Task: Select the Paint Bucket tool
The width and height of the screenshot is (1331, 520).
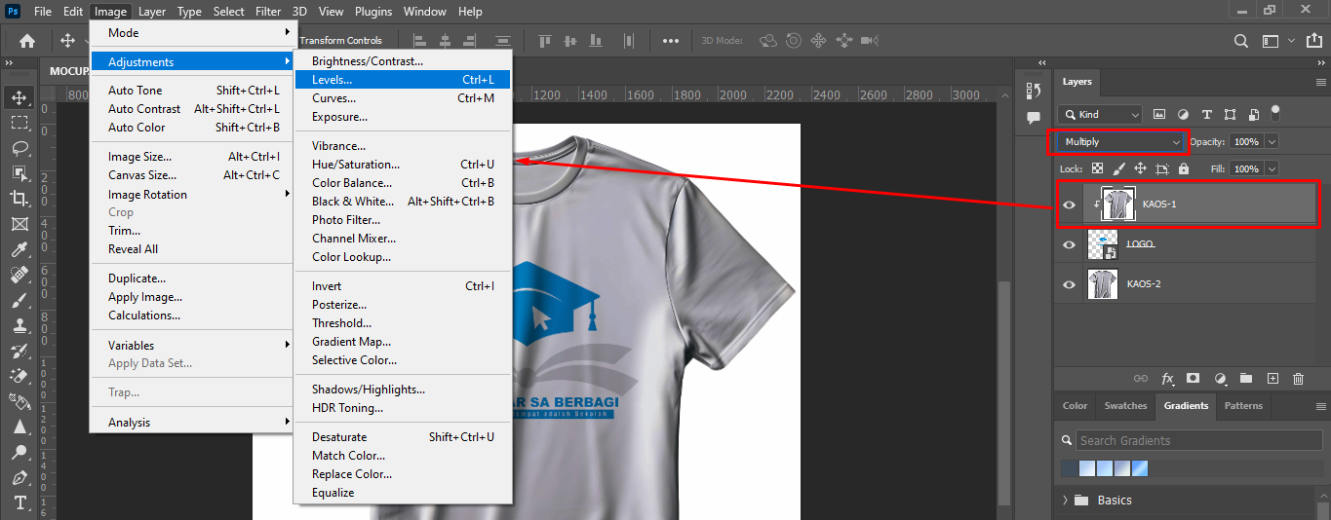Action: (20, 401)
